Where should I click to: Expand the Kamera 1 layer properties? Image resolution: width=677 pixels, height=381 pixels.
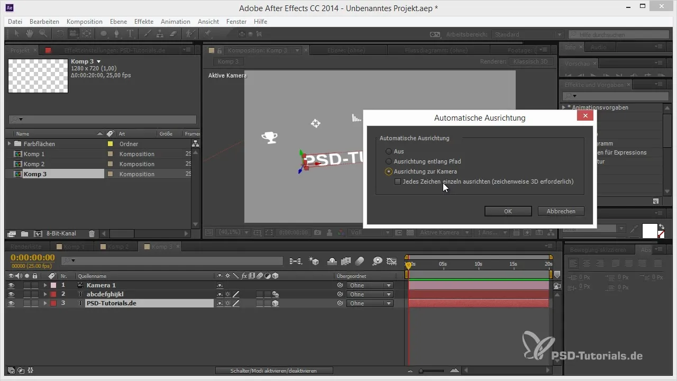click(45, 285)
